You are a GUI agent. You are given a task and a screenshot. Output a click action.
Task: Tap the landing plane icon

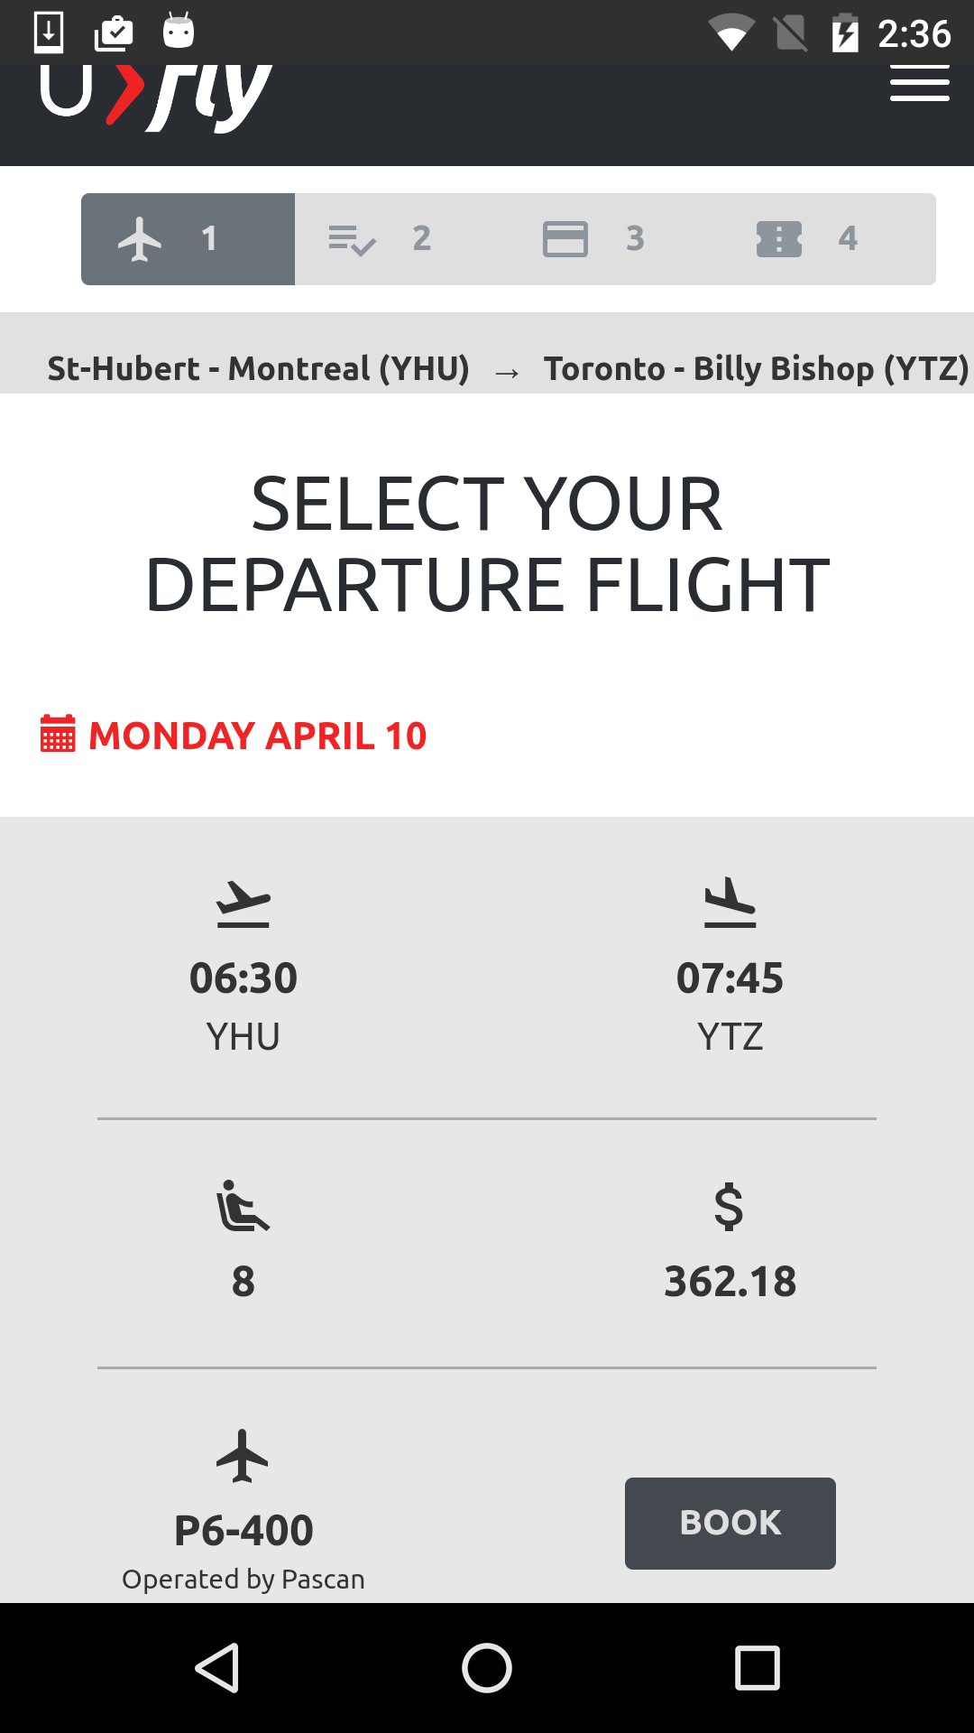pos(730,904)
